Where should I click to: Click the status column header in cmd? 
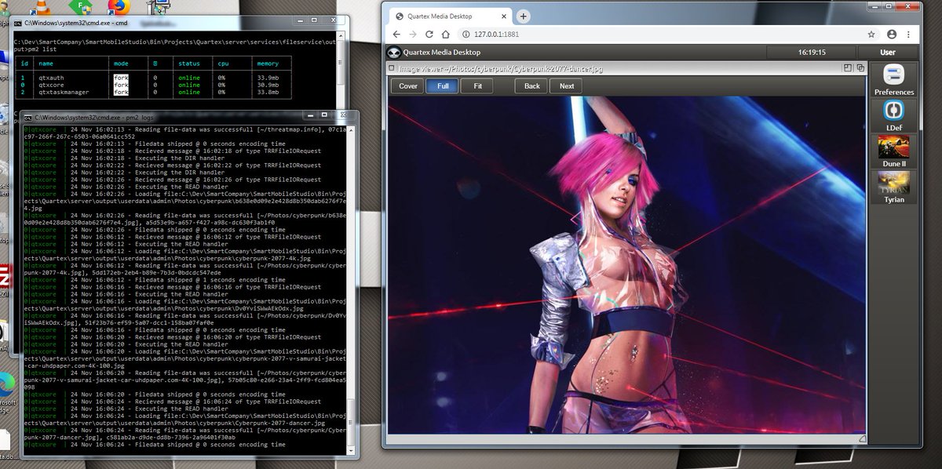(x=189, y=64)
